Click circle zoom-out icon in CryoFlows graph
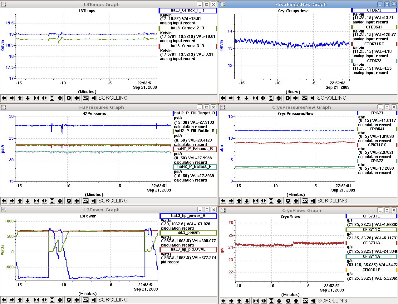 [288, 301]
